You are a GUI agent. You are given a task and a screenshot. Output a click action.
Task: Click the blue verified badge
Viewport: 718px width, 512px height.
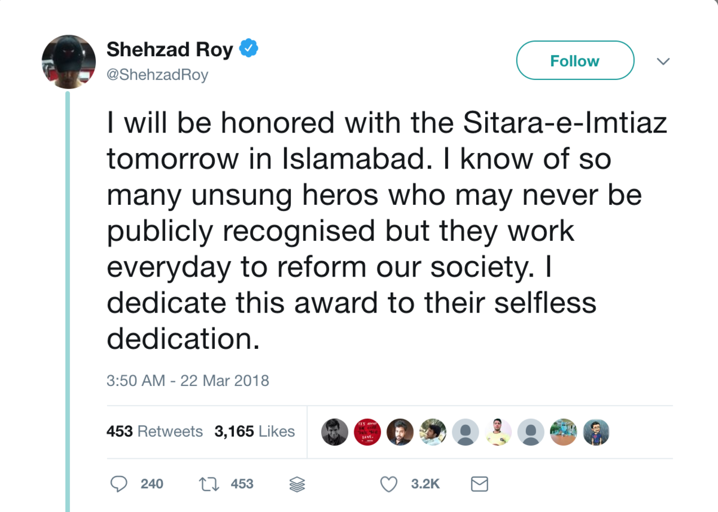tap(249, 48)
